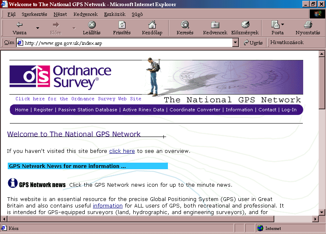Open the Előzmények history icon
The width and height of the screenshot is (326, 234).
pos(245,25)
